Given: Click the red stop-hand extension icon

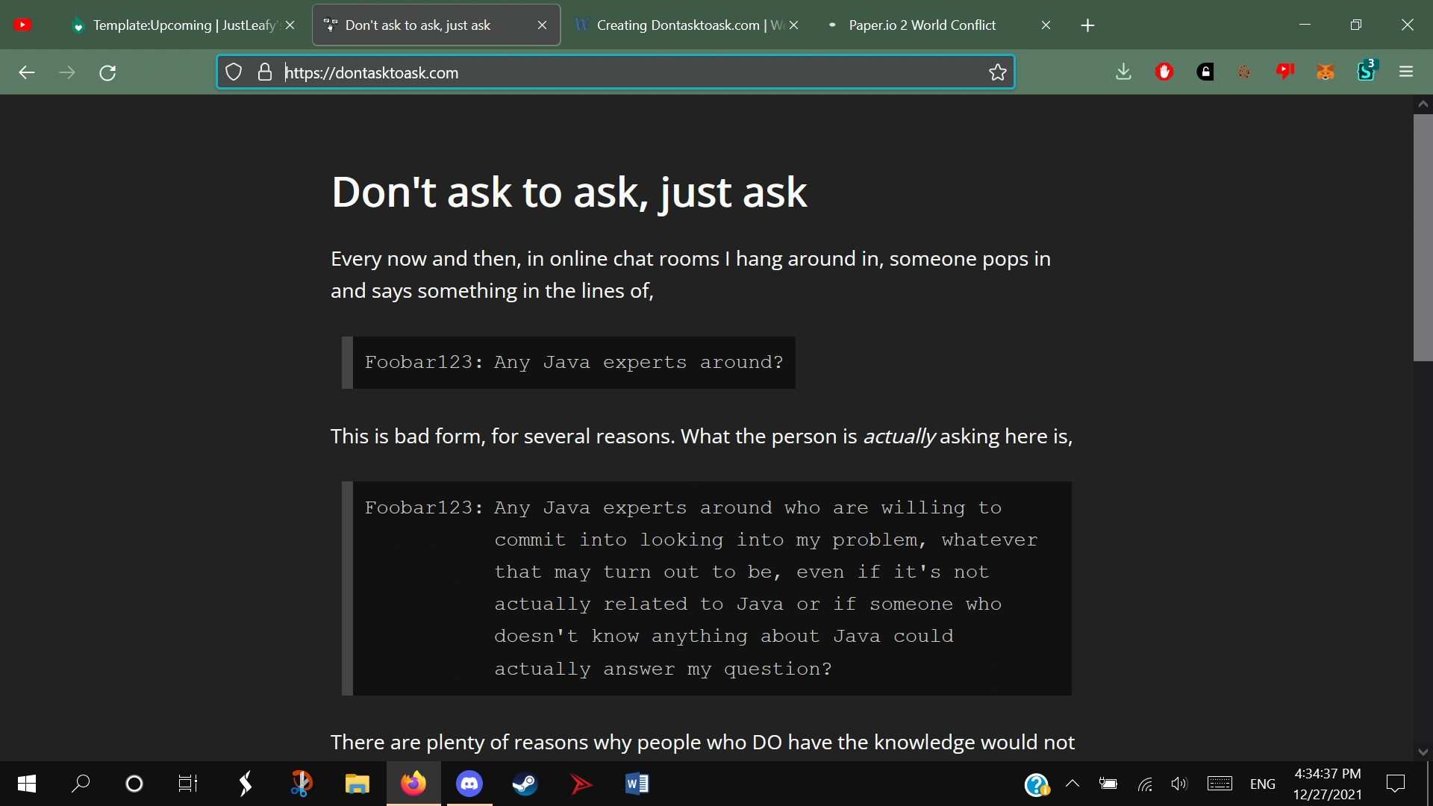Looking at the screenshot, I should [x=1164, y=72].
